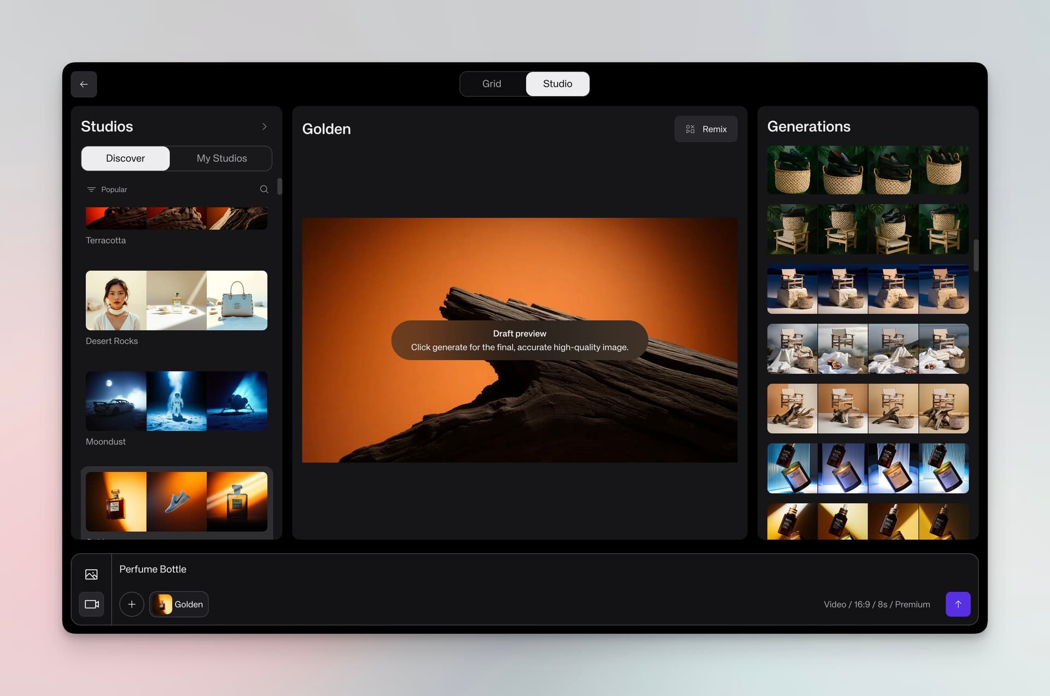This screenshot has height=696, width=1050.
Task: Expand the Studios panel chevron
Action: 265,127
